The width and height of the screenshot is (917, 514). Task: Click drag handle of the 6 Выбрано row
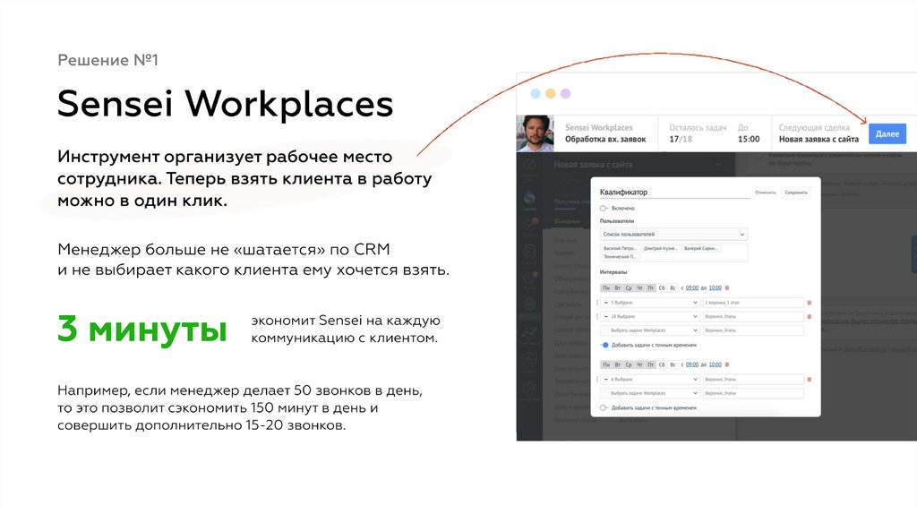[597, 380]
